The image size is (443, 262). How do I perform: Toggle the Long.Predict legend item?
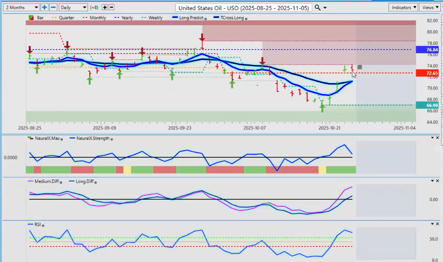pyautogui.click(x=190, y=18)
